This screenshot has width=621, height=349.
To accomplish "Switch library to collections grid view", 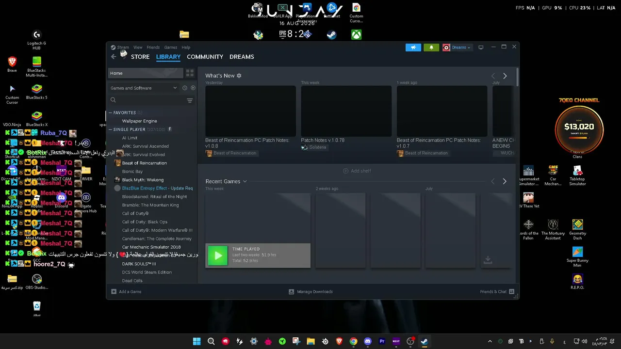I will [190, 73].
